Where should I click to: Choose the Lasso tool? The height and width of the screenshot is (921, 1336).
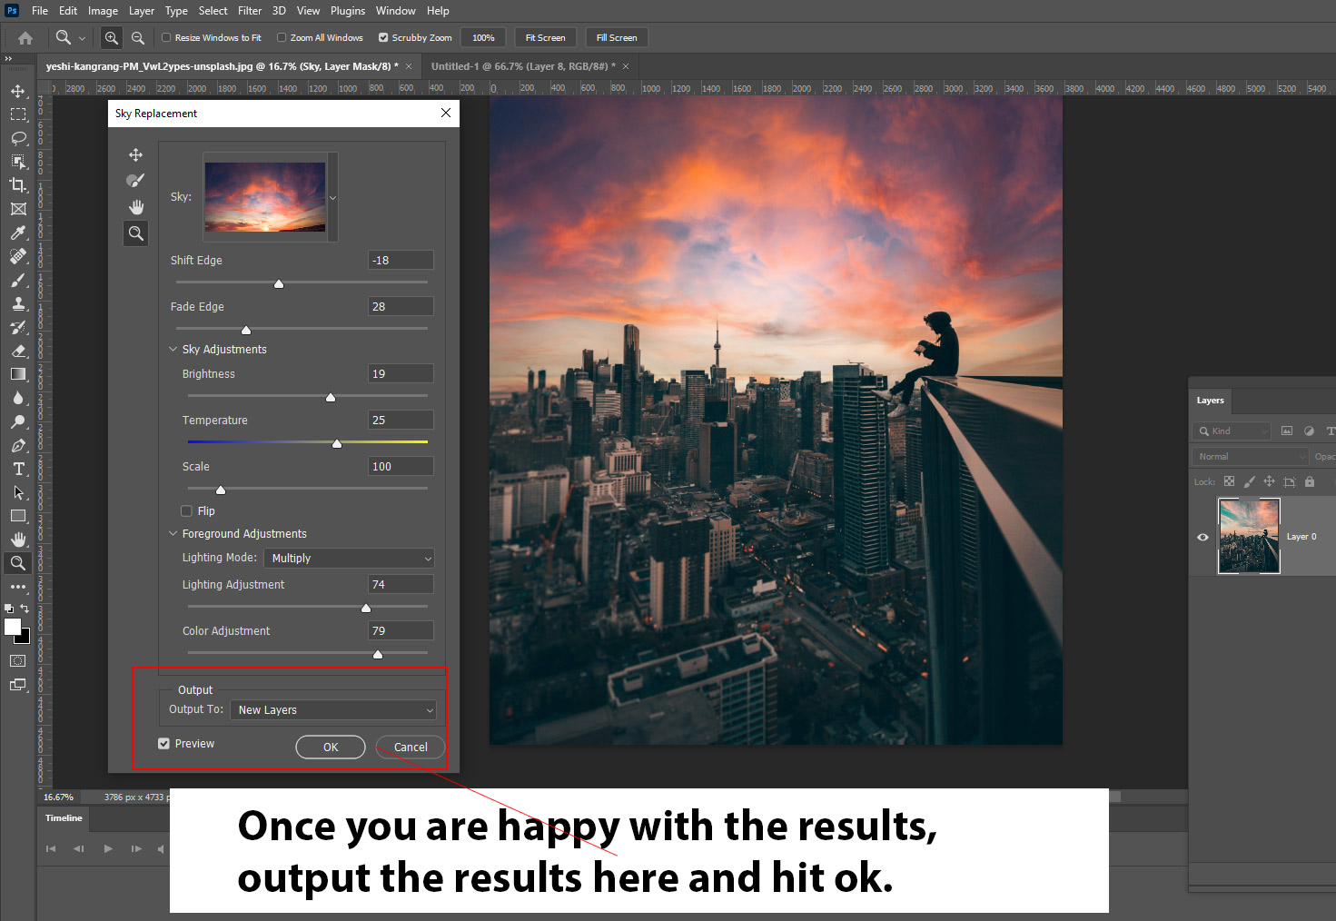[18, 138]
